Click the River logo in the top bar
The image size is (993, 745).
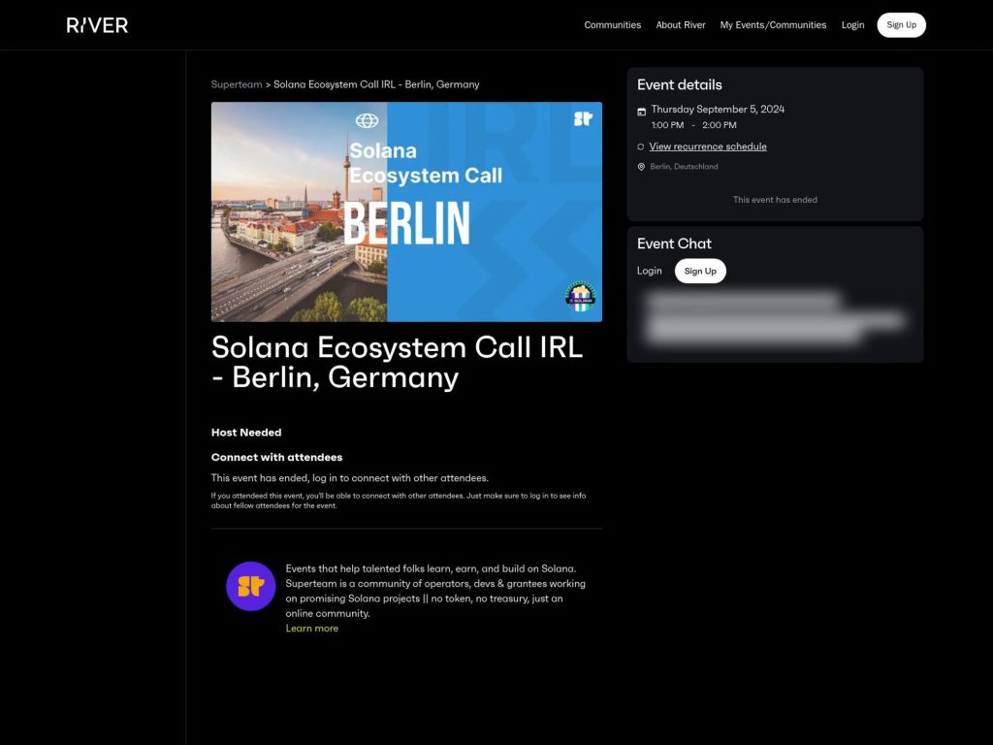pyautogui.click(x=96, y=24)
